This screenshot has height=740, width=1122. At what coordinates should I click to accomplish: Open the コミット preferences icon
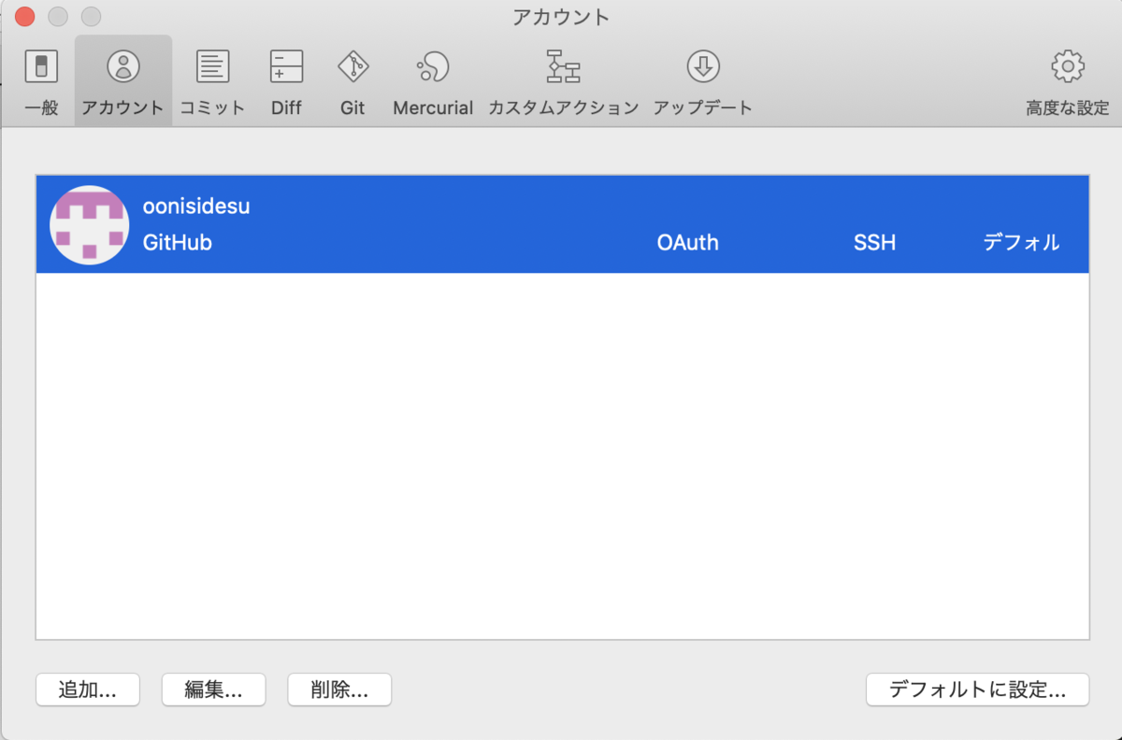[212, 67]
